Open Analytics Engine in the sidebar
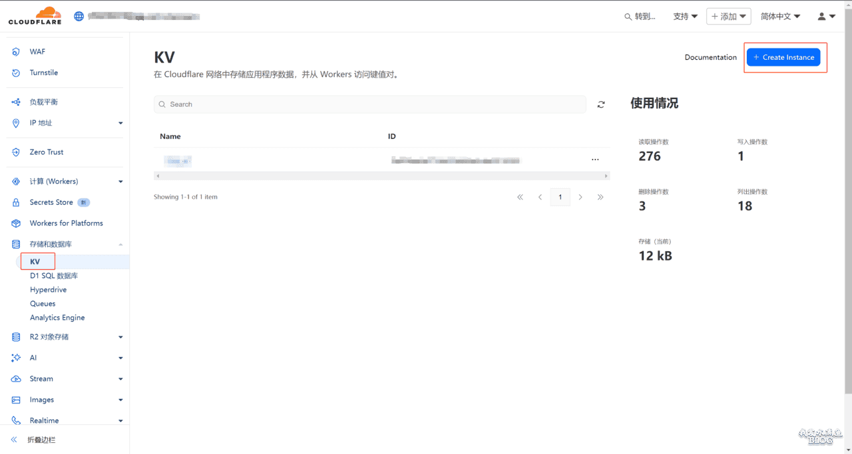Viewport: 852px width, 454px height. click(x=57, y=318)
